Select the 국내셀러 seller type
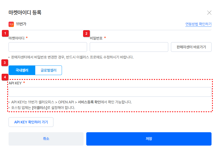Viewport: 219px width, 152px height. tap(22, 70)
